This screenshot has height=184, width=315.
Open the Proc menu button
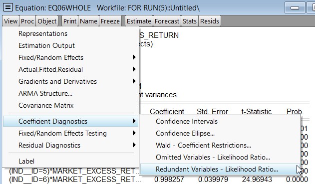[x=27, y=21]
